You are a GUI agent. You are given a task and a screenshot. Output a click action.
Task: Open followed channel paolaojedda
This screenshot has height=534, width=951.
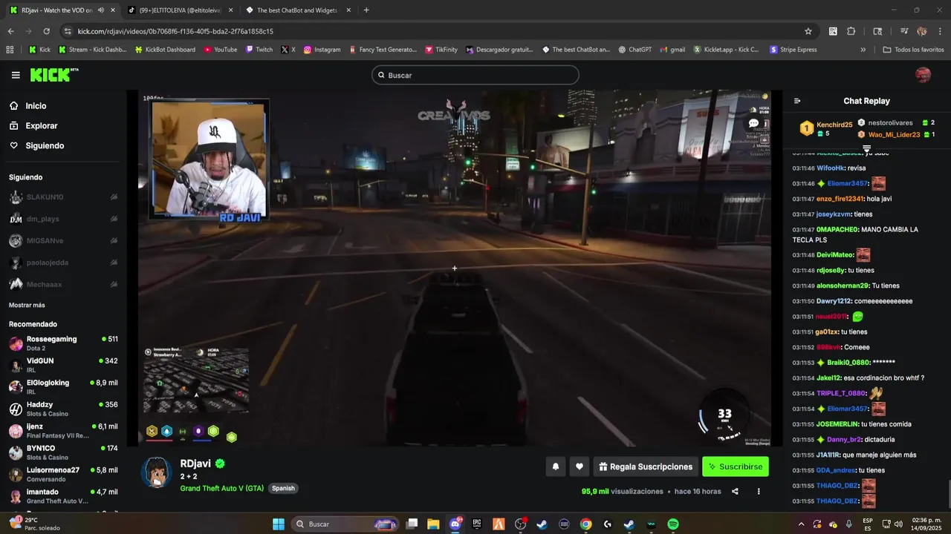(63, 262)
